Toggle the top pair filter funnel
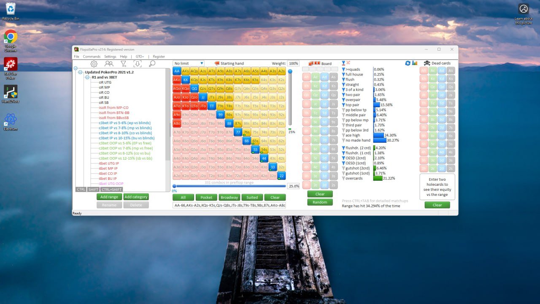Screen dimensions: 540x304 [x=344, y=105]
